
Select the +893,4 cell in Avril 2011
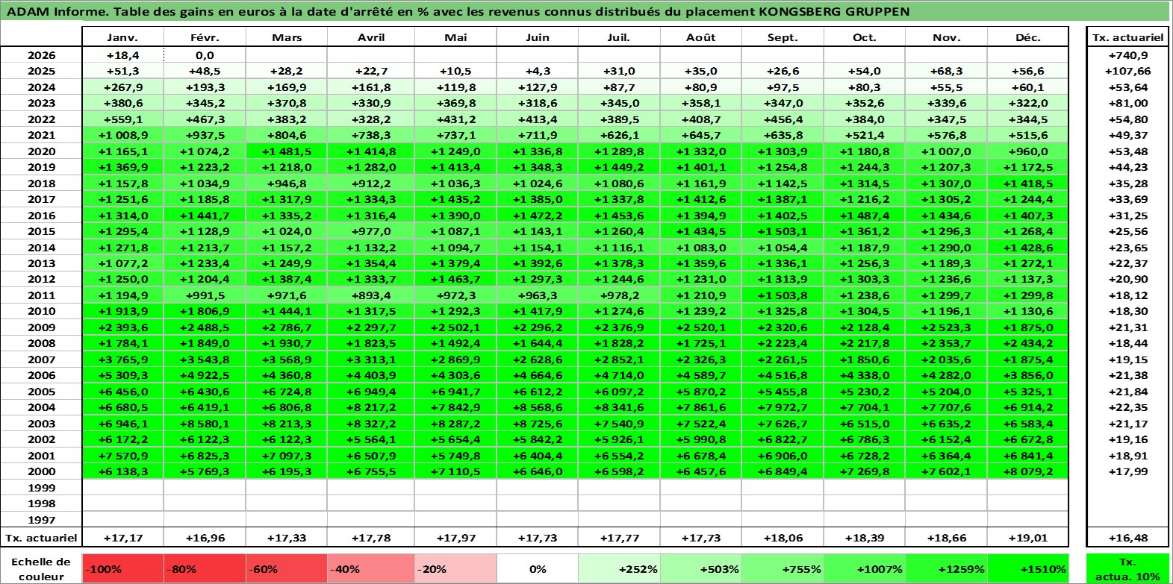tap(371, 295)
